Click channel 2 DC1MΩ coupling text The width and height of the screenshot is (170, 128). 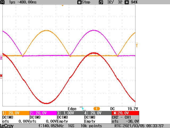coord(35,117)
